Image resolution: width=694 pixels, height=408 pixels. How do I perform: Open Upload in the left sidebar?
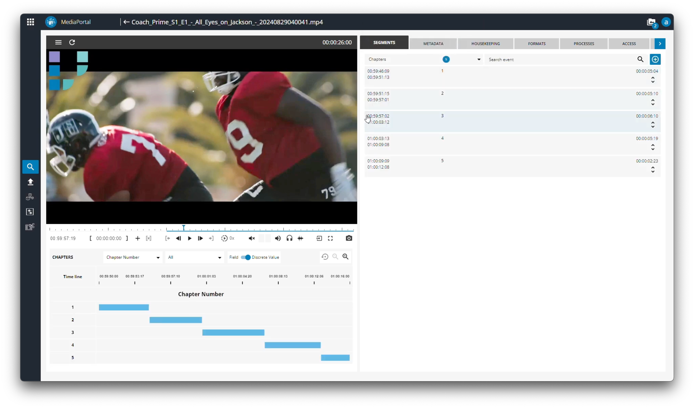click(30, 182)
